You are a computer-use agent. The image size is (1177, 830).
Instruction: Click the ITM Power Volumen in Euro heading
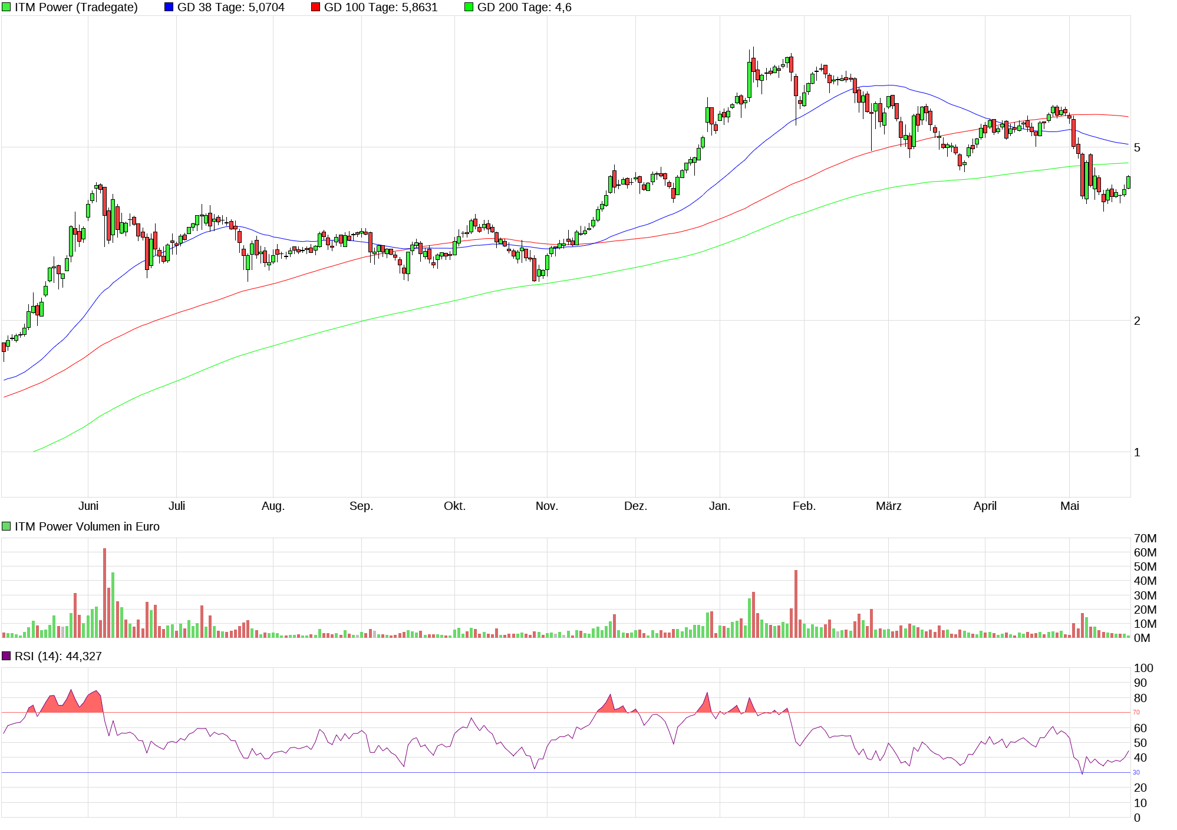click(87, 526)
